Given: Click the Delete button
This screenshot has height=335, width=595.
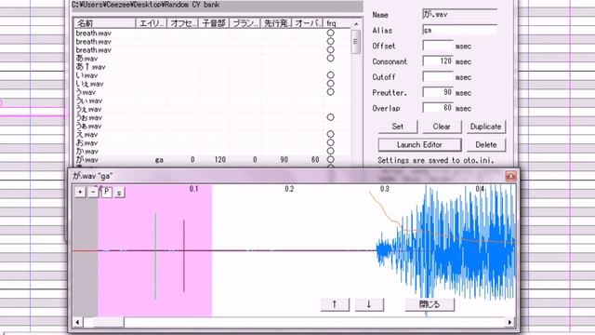Looking at the screenshot, I should 485,145.
